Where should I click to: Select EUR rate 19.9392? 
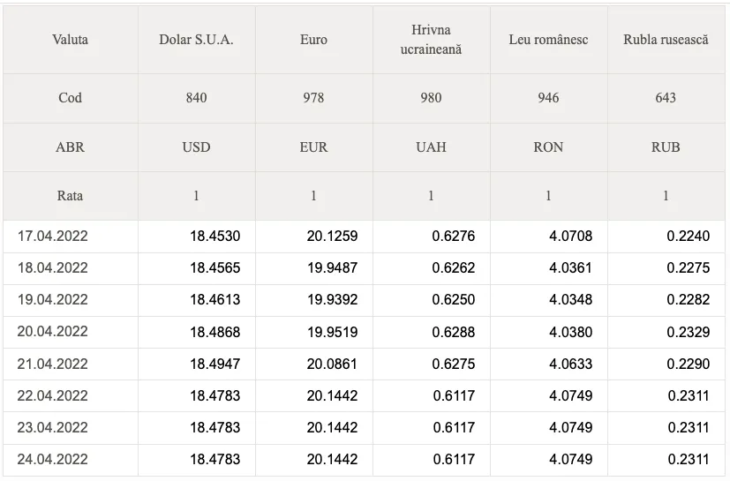[x=333, y=299]
